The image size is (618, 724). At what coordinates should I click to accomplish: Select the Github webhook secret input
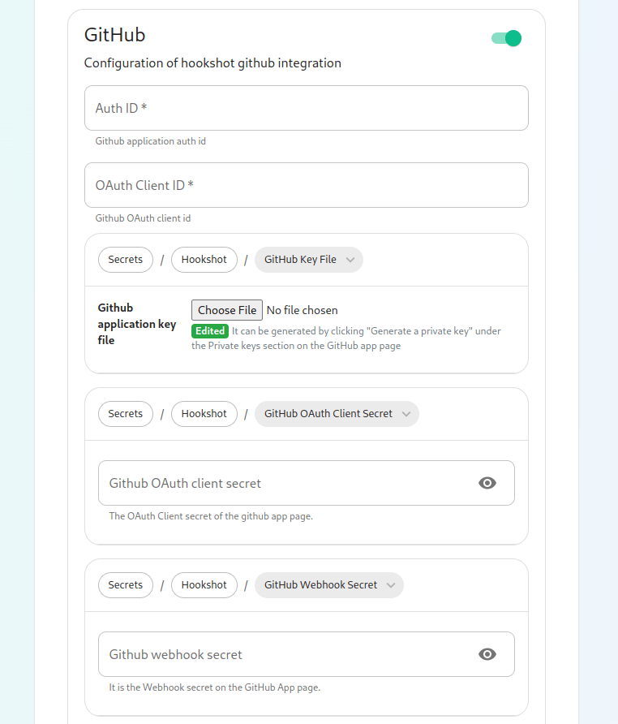284,654
